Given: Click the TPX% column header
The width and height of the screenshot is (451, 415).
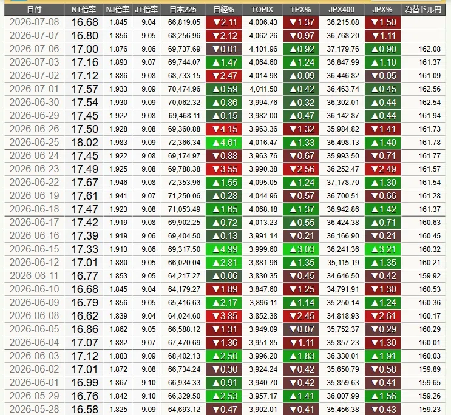Looking at the screenshot, I should tap(301, 10).
